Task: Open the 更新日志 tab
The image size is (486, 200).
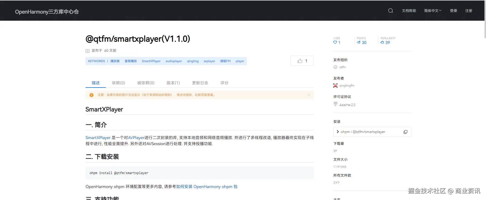Action: (x=200, y=83)
